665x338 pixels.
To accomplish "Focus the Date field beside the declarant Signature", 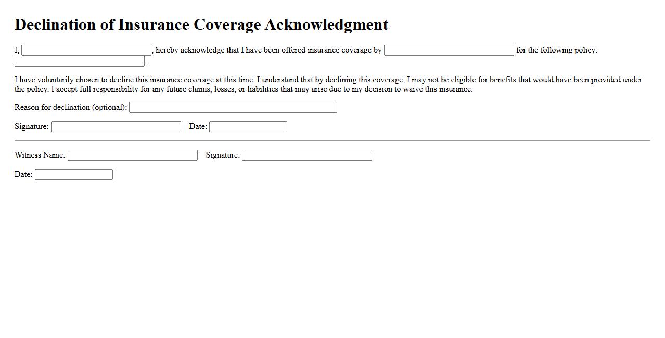I will (x=248, y=126).
